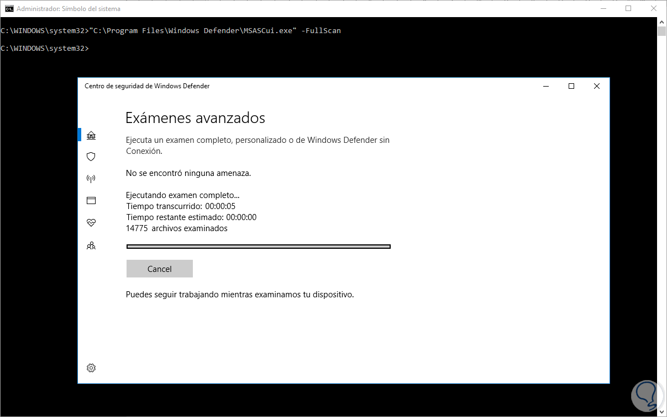The width and height of the screenshot is (667, 417).
Task: Click 'Tiempo transcurrido: 00:00:05' text
Action: point(181,206)
